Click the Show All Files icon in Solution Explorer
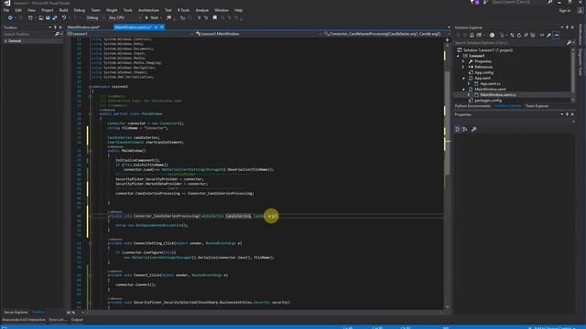Image resolution: width=586 pixels, height=329 pixels. pos(533,35)
